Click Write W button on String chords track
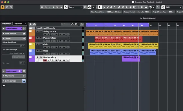The width and height of the screenshot is (183, 111). pos(64,34)
